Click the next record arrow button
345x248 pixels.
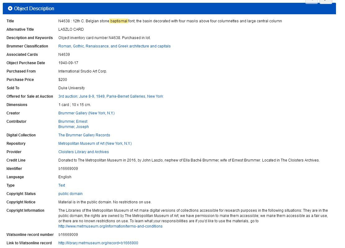coord(326,1)
